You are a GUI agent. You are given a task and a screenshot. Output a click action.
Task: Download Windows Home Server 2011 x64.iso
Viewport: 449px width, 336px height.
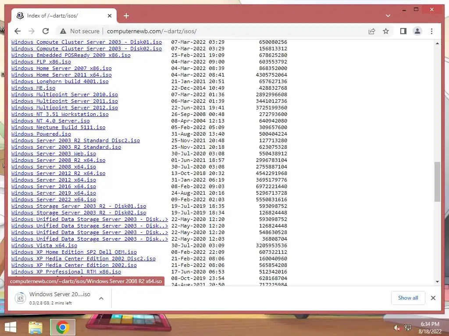[x=61, y=75]
